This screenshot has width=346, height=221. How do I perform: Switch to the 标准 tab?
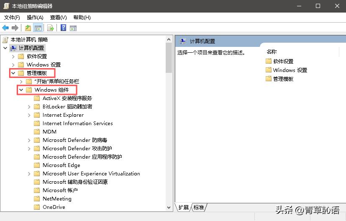[x=199, y=207]
